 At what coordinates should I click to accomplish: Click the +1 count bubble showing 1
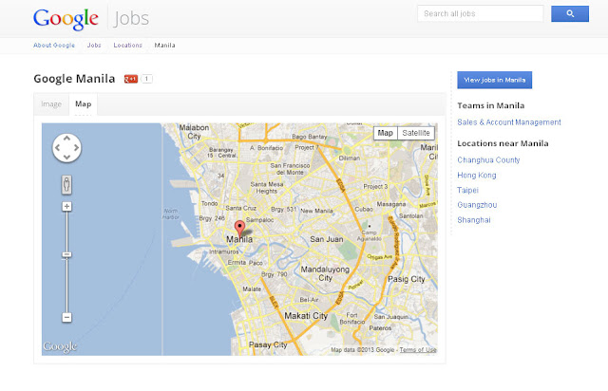[146, 79]
